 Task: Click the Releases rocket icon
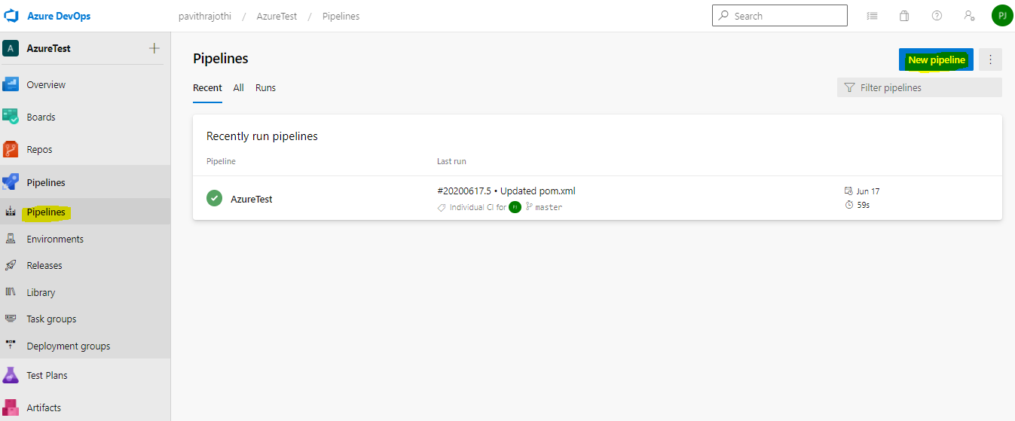point(11,265)
